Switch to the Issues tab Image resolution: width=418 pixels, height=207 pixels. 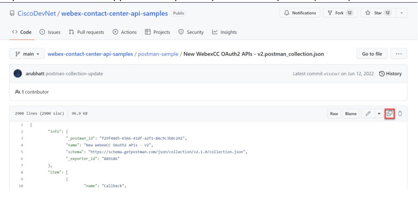coord(50,32)
